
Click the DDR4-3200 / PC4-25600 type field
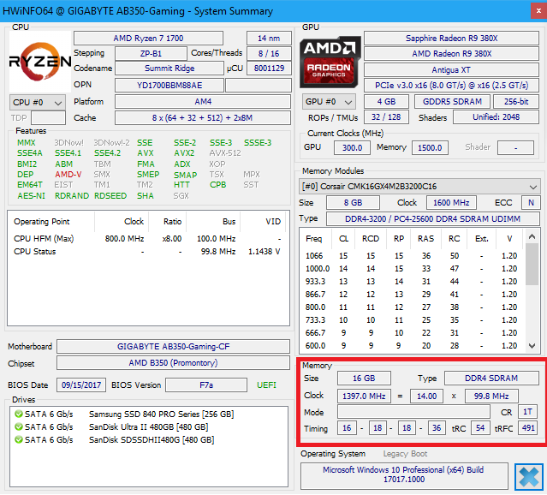point(432,219)
